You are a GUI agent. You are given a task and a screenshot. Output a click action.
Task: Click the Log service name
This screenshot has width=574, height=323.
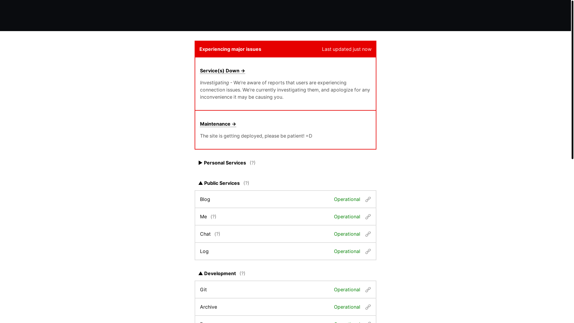tap(204, 251)
